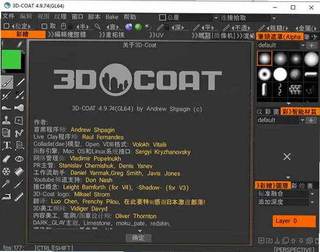Select the thin pencil tool beside the brush
Screen dimensions: 320x252
click(20, 82)
